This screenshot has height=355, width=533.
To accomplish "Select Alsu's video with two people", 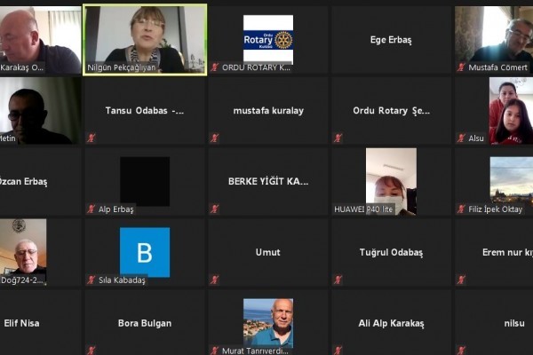I will (x=511, y=110).
